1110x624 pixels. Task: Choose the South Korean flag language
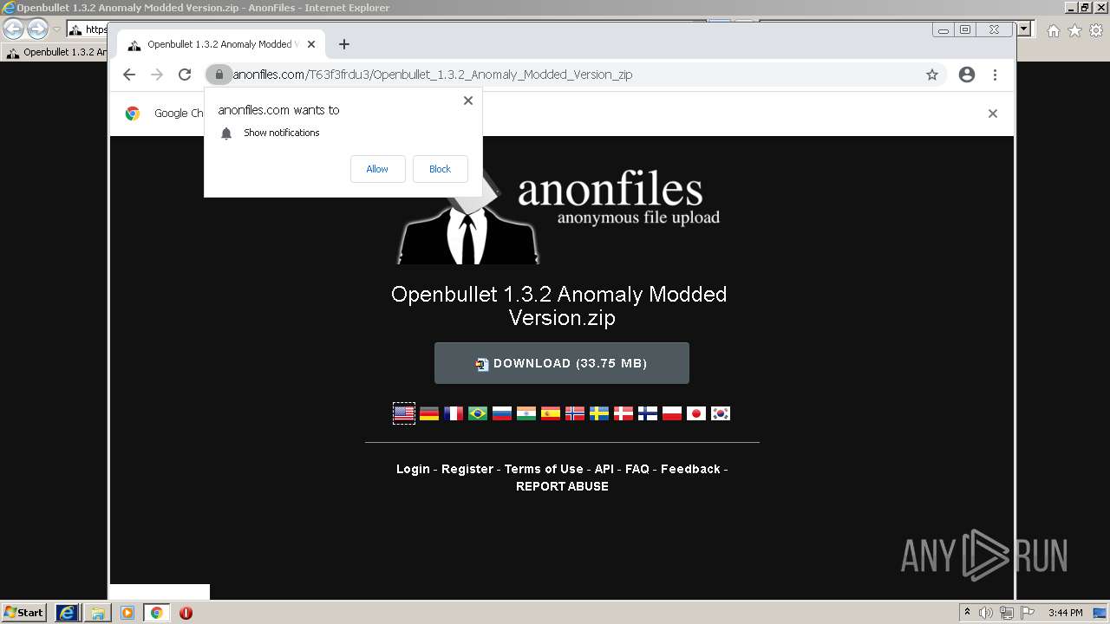tap(720, 413)
